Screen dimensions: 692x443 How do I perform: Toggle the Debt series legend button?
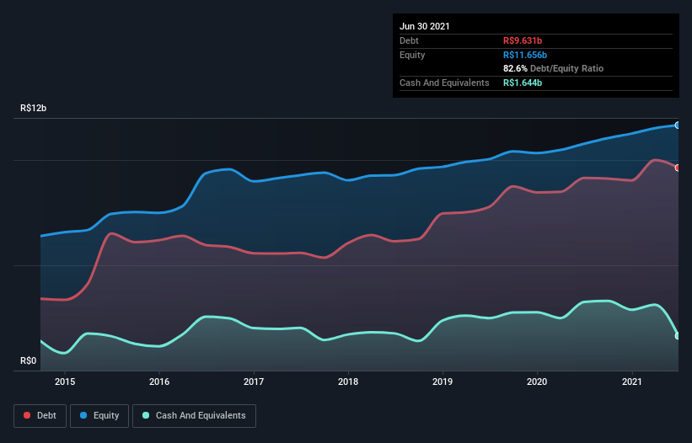(x=40, y=416)
